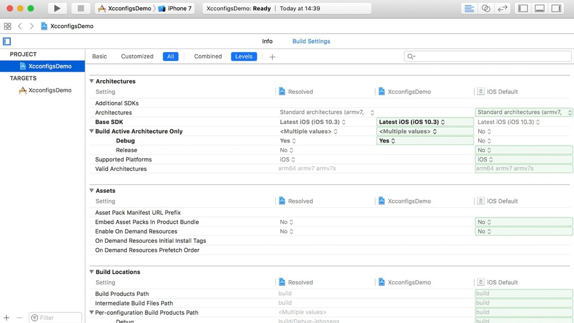Collapse the Architectures section
The width and height of the screenshot is (574, 323).
(x=91, y=81)
